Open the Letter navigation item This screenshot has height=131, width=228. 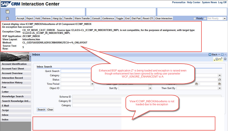(16, 92)
